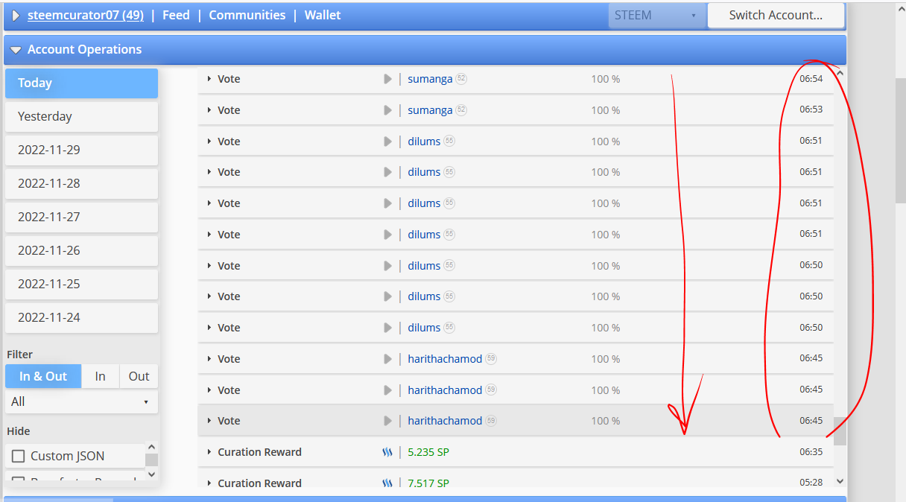This screenshot has height=502, width=906.
Task: Click the Vote label in the 06:54 row
Action: (229, 79)
